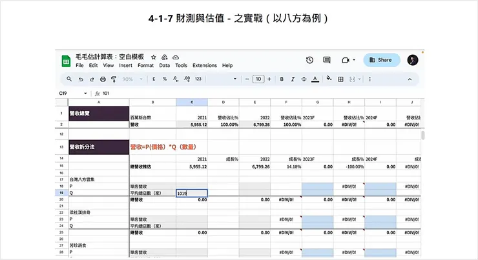Decrease font size with minus button

pos(247,79)
